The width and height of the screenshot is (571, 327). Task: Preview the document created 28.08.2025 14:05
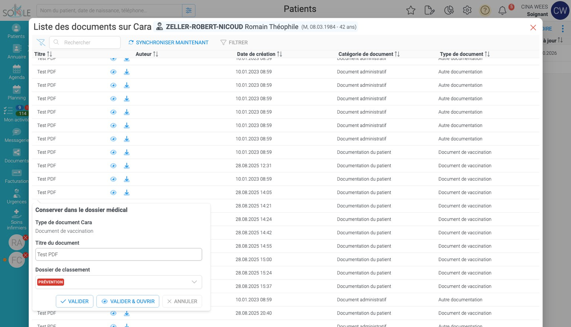click(x=113, y=192)
